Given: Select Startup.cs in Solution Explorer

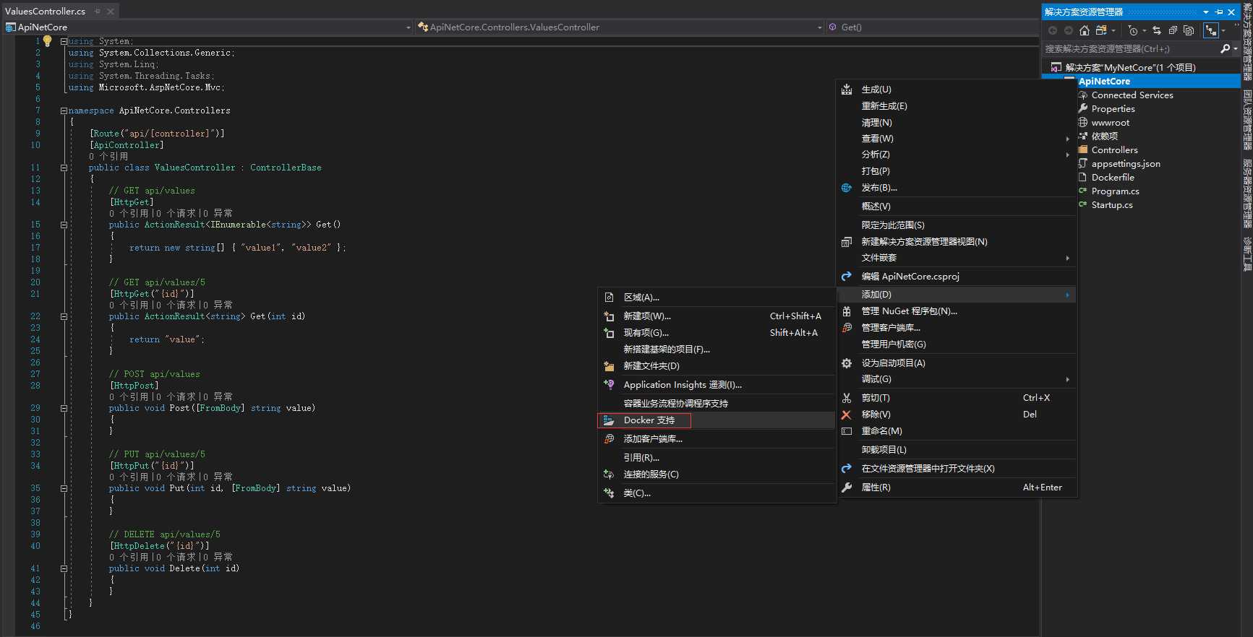Looking at the screenshot, I should pos(1112,205).
